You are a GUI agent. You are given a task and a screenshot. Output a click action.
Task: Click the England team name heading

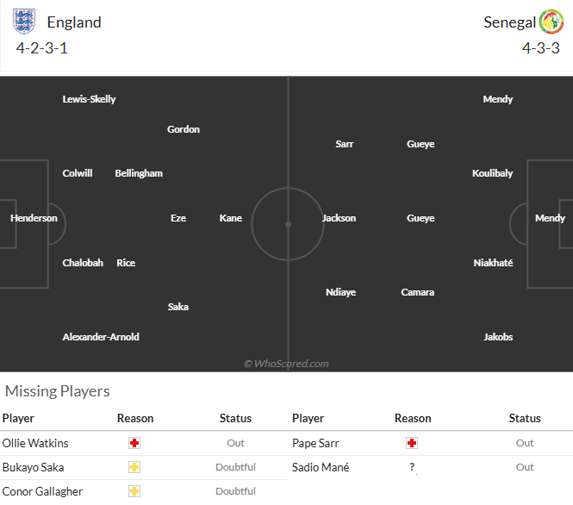[x=74, y=22]
